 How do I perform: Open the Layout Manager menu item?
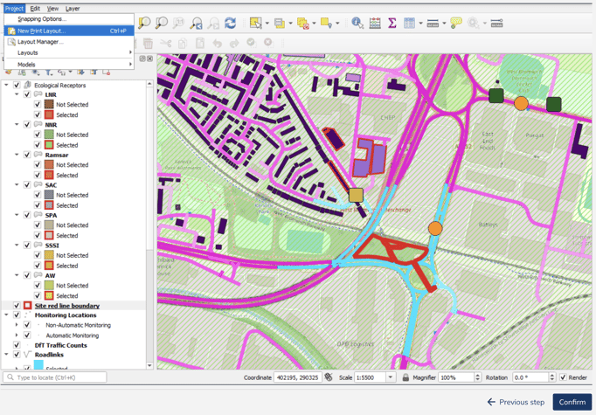click(40, 41)
